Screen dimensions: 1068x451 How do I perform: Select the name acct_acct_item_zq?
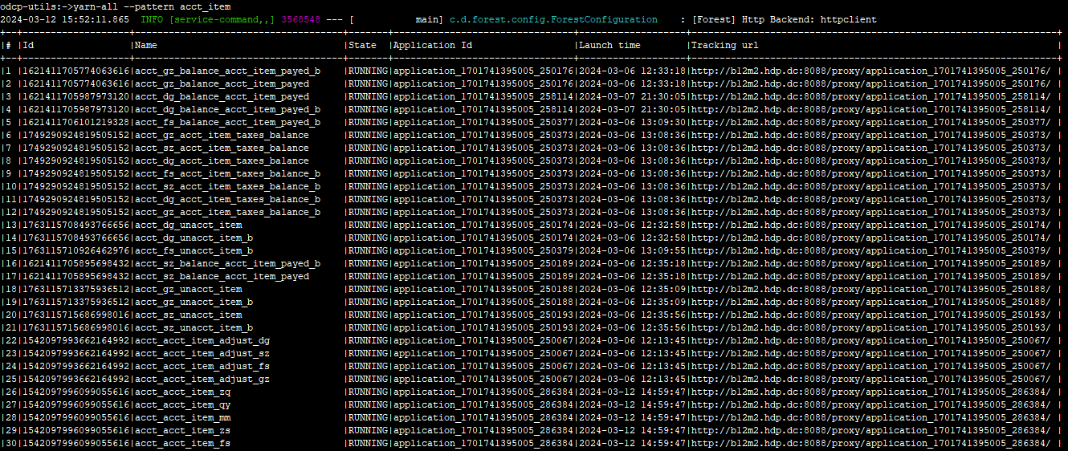click(x=183, y=392)
